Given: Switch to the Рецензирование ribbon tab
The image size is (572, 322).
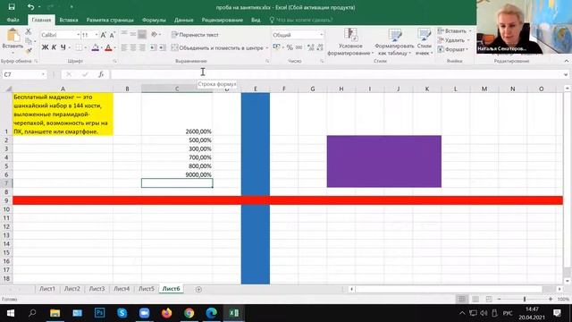Looking at the screenshot, I should tap(223, 20).
